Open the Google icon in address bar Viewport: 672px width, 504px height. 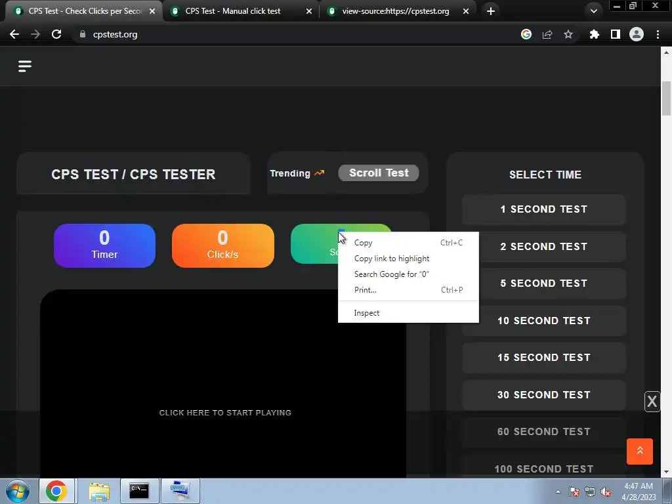tap(526, 34)
